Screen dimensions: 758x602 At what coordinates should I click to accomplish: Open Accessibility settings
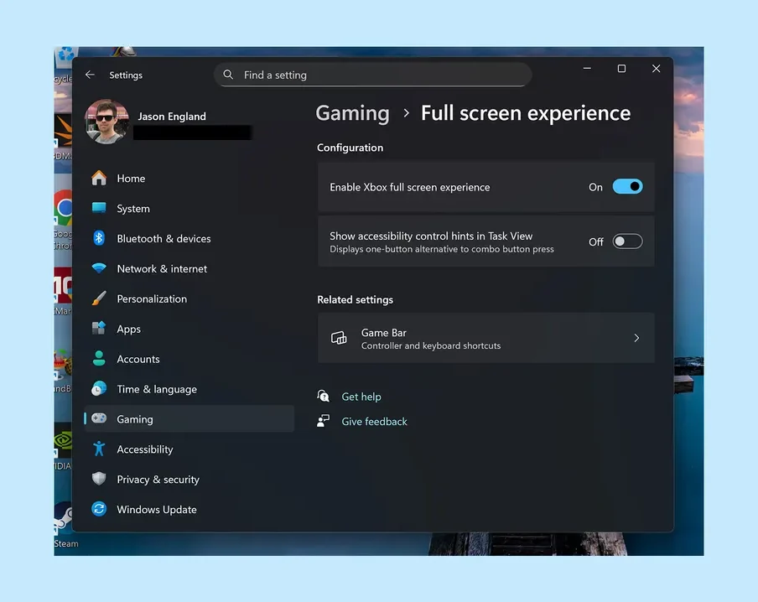(x=143, y=449)
